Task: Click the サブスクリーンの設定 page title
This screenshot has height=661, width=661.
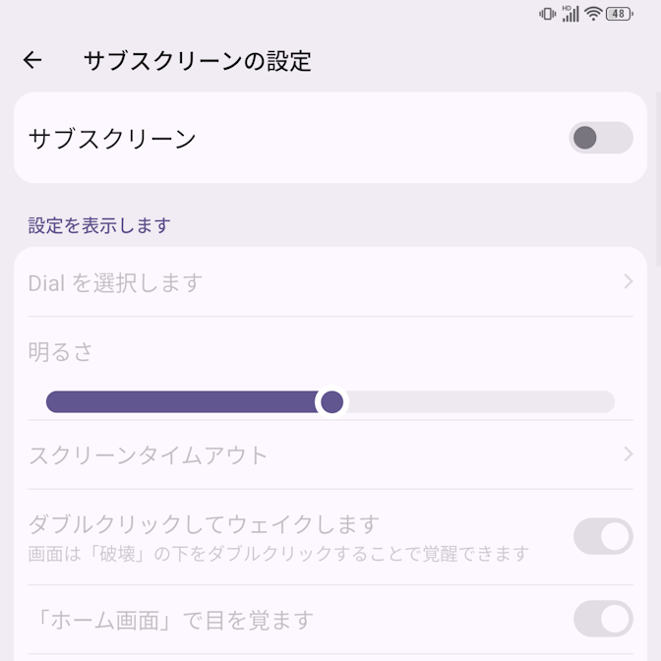Action: click(197, 61)
